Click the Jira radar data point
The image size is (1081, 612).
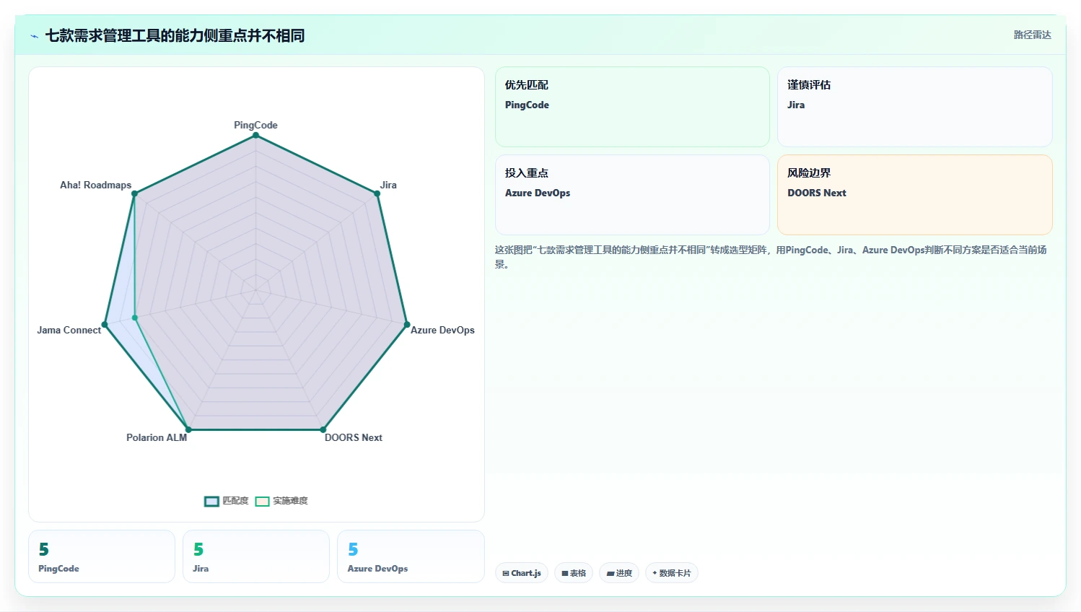tap(377, 193)
